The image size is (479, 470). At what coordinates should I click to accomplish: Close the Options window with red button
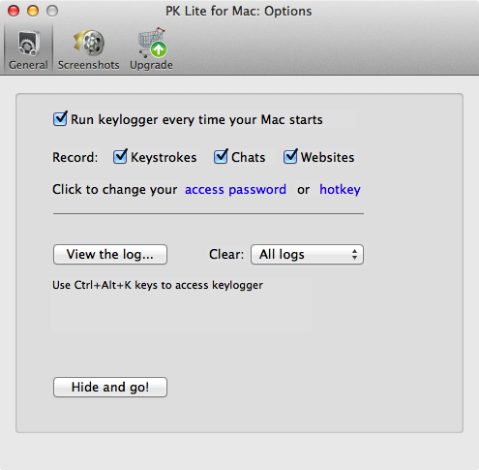14,11
